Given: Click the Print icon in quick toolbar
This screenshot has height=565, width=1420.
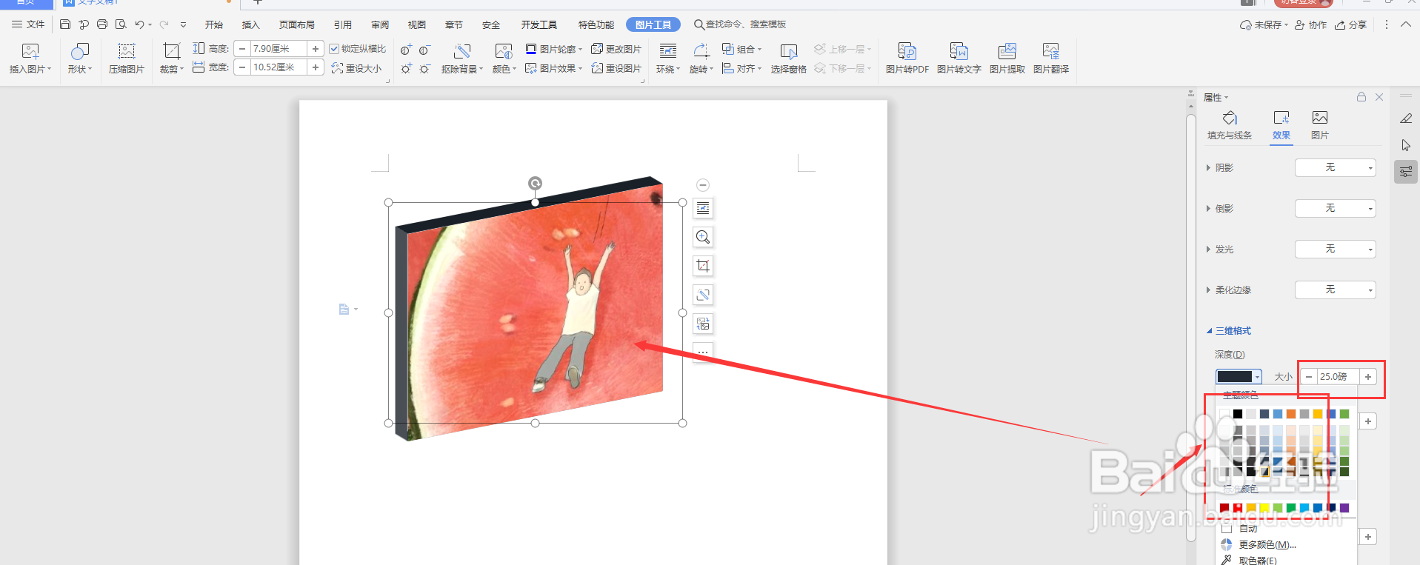Looking at the screenshot, I should (102, 24).
